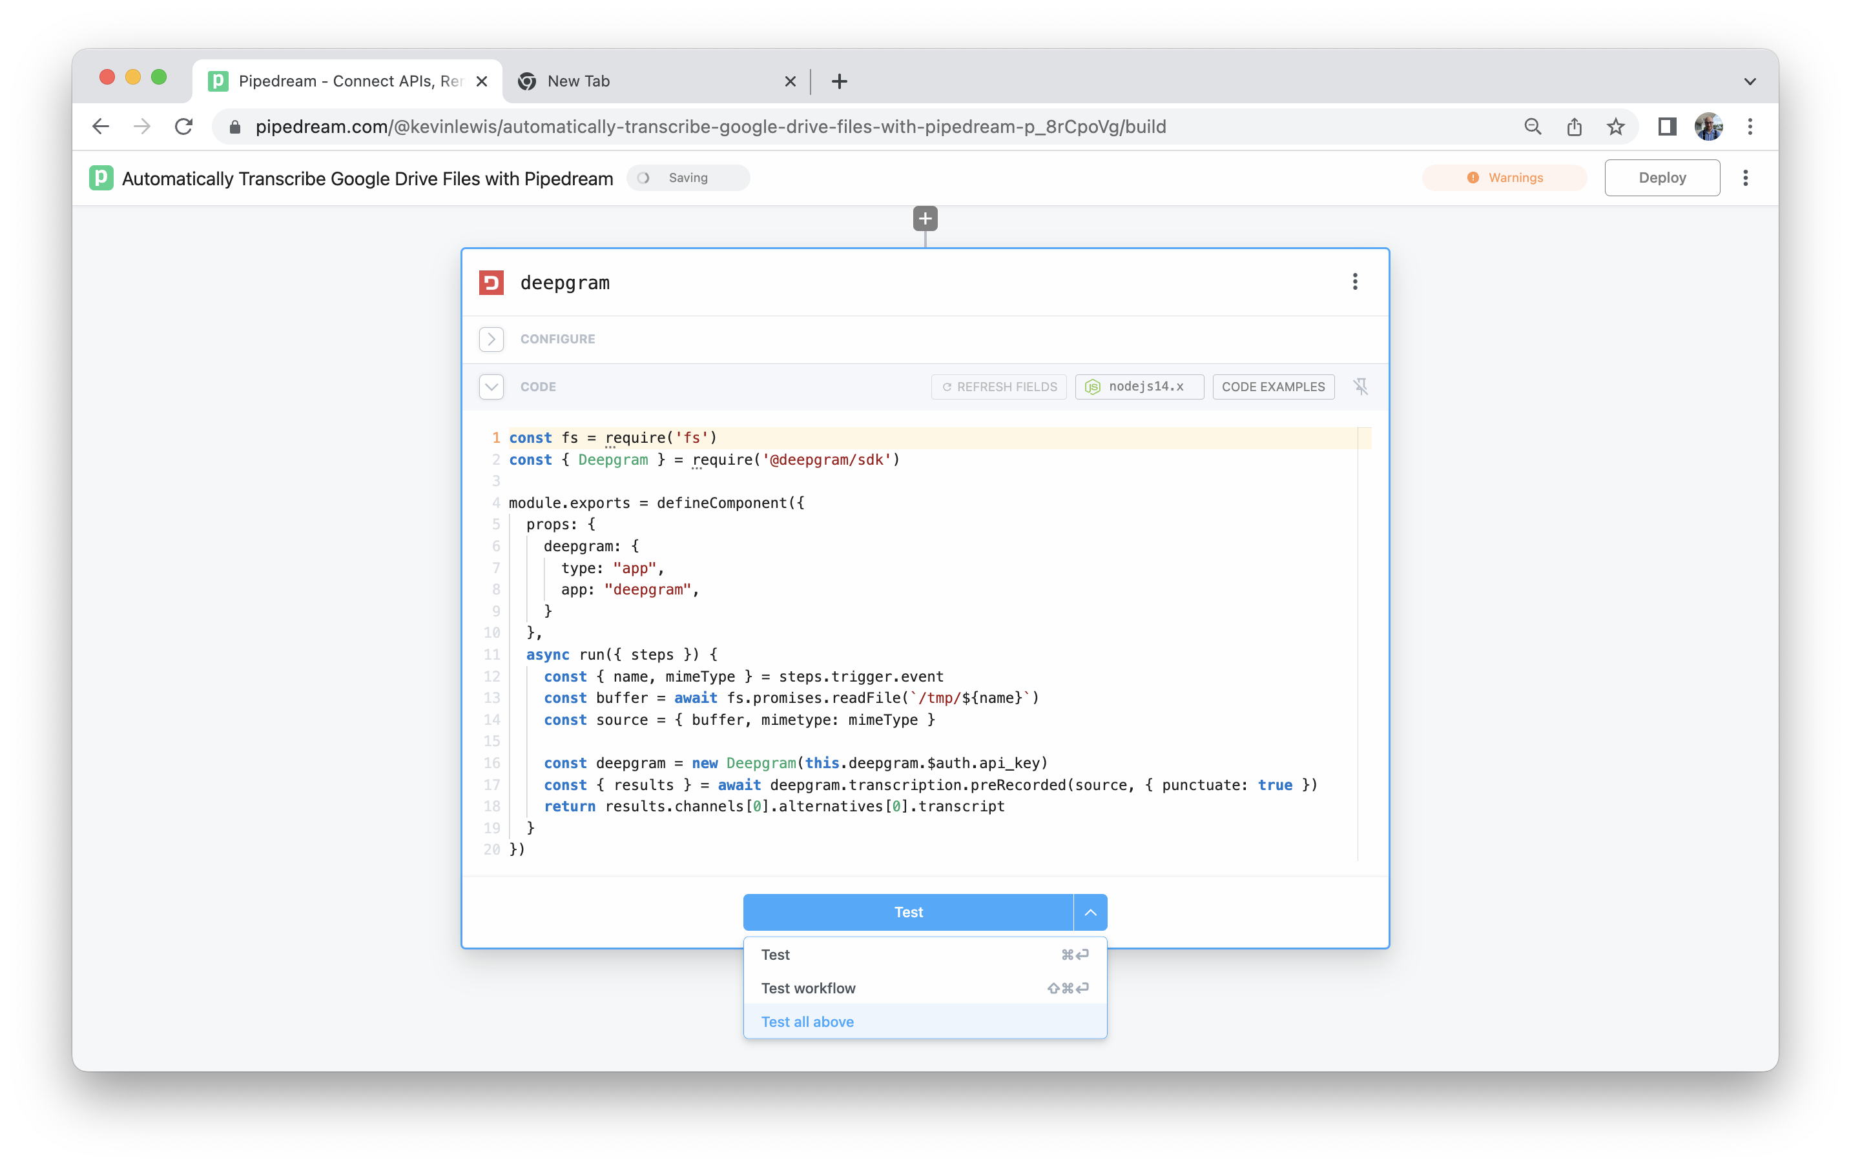1851x1167 pixels.
Task: Click the address bar URL
Action: (x=710, y=127)
